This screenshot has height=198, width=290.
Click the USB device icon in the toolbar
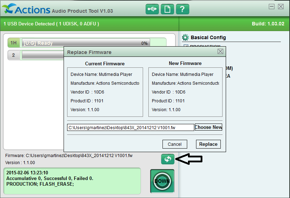[x=152, y=9]
